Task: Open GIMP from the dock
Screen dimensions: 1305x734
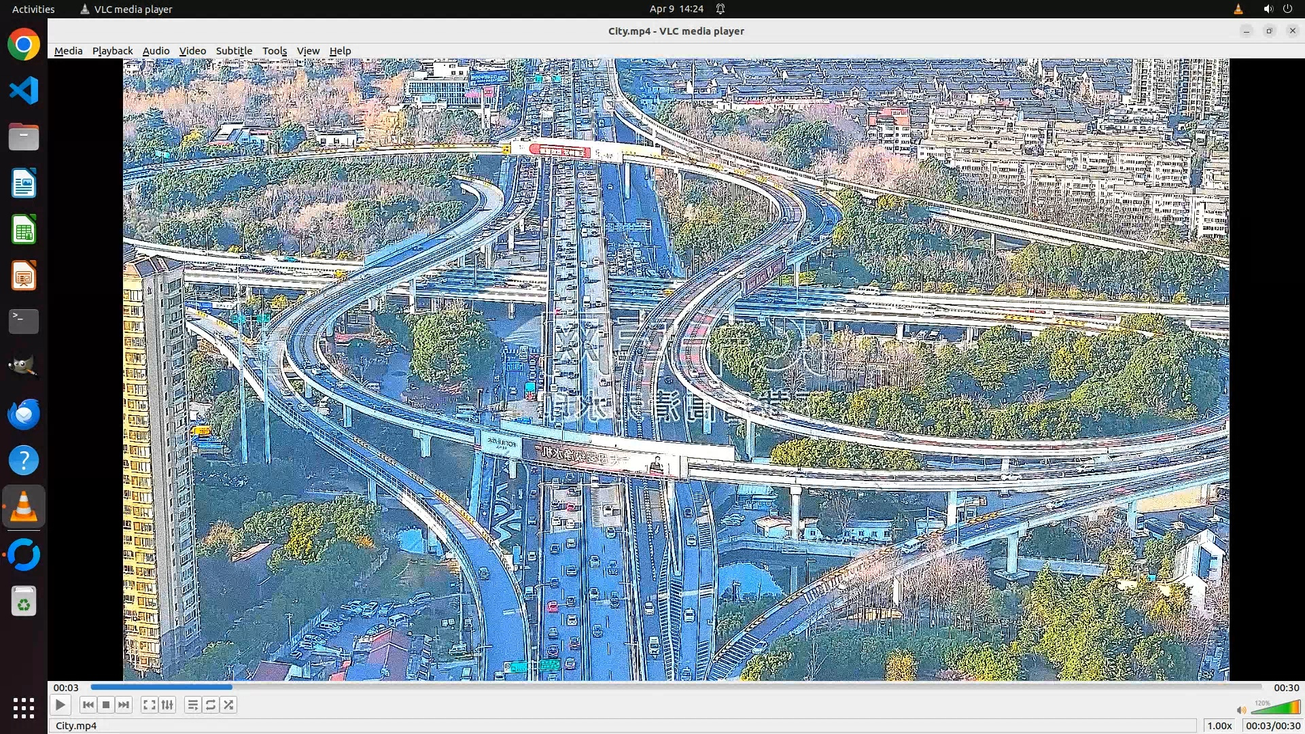Action: click(24, 367)
